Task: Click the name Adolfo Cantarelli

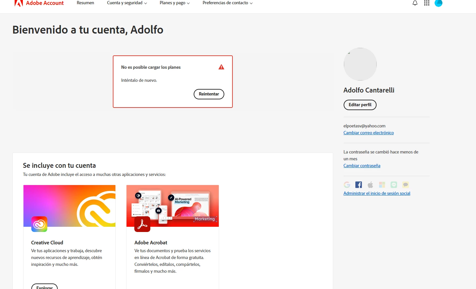Action: 369,90
